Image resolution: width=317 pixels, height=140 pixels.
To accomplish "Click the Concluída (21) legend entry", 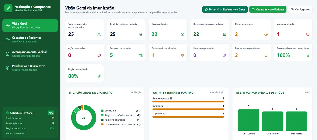I will (121, 111).
